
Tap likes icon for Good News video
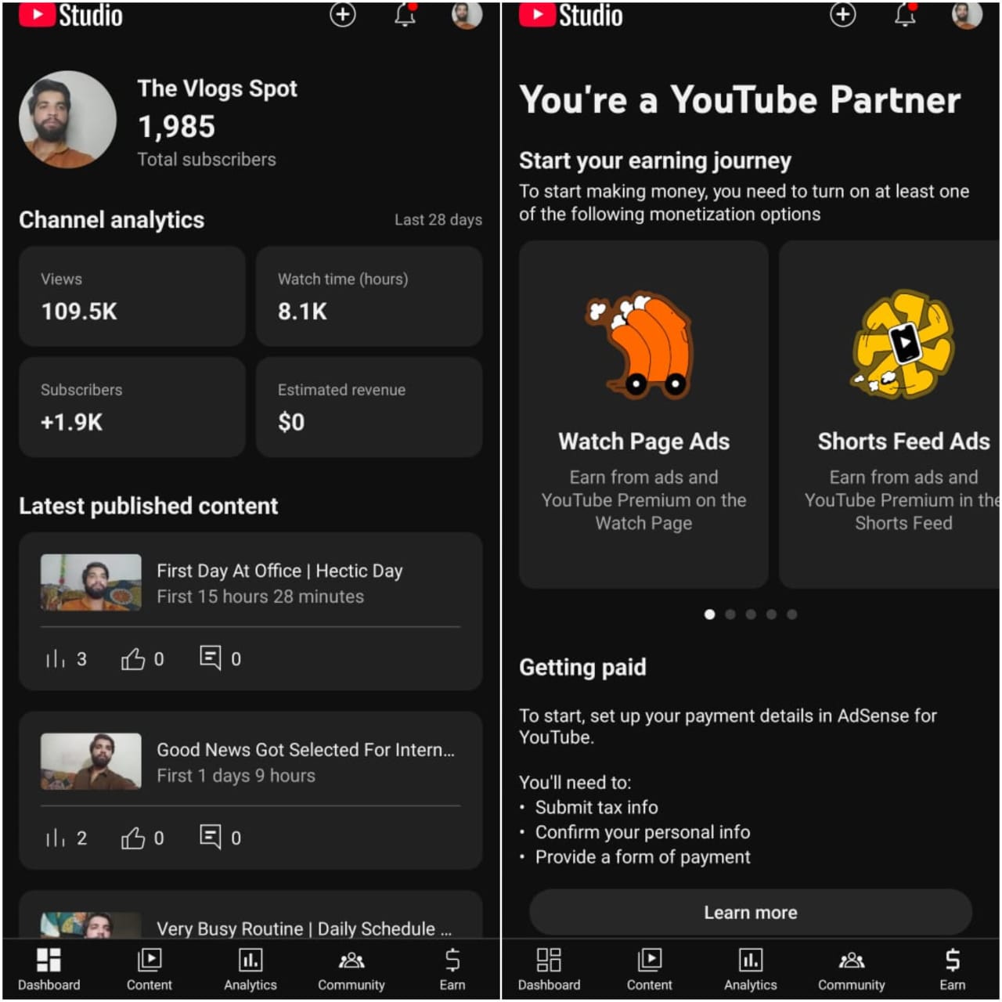133,838
